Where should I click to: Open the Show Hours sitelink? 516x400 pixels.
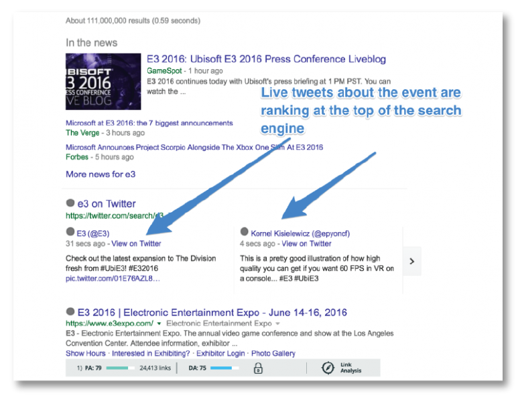[x=86, y=353]
